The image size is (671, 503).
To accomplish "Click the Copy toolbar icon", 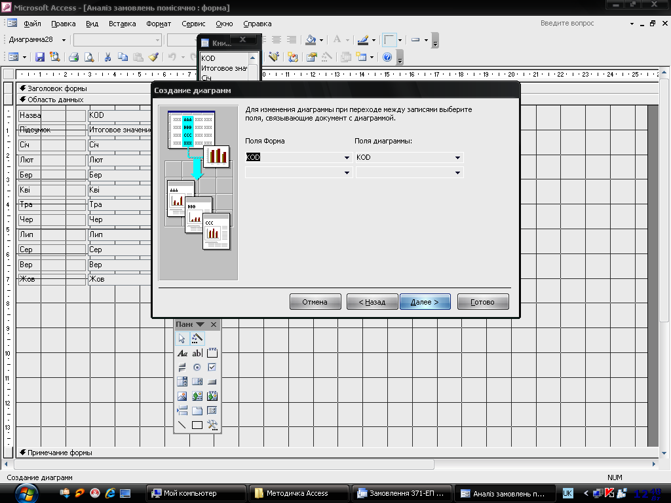I will (x=123, y=57).
